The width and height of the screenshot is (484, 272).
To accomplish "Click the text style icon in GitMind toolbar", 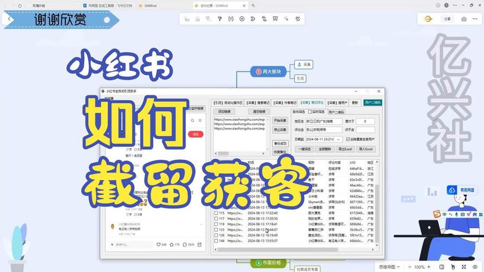I will coord(231,19).
